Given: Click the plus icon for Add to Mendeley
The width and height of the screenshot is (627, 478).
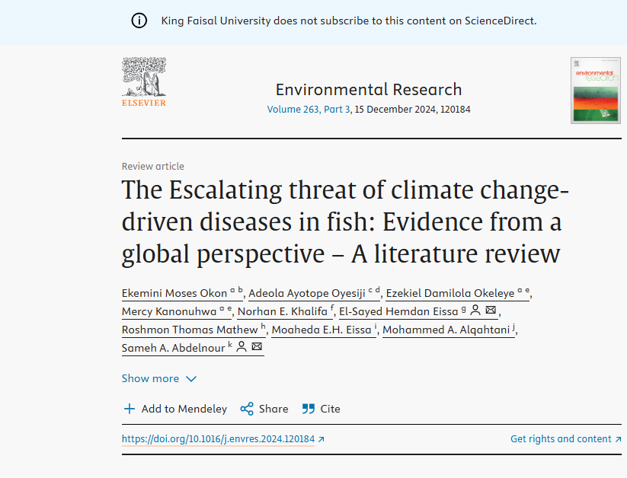Looking at the screenshot, I should click(130, 409).
